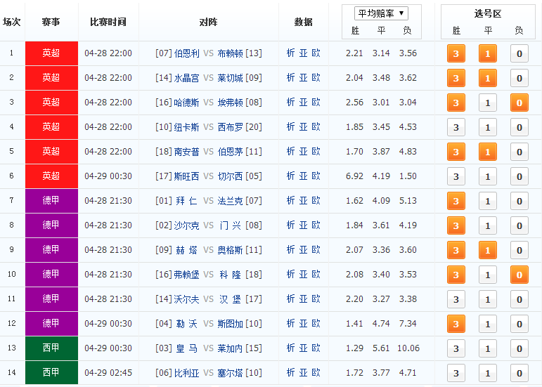
Task: Open 析 analysis for match 1 伯恩利
Action: [x=290, y=53]
